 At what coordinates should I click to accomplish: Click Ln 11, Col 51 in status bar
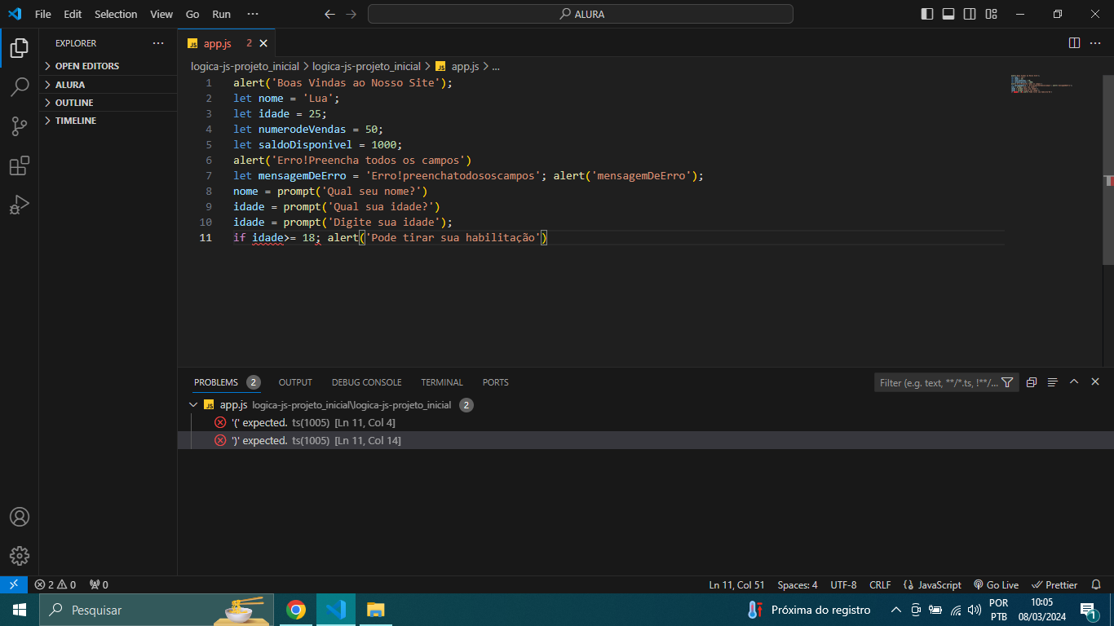click(x=736, y=584)
